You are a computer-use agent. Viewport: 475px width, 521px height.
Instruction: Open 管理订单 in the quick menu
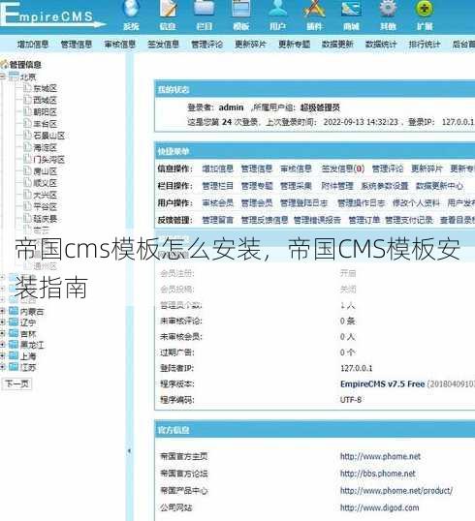click(x=364, y=220)
